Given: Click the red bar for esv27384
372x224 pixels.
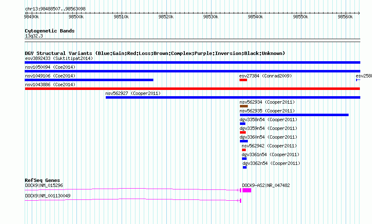Looking at the screenshot, I should [x=243, y=80].
